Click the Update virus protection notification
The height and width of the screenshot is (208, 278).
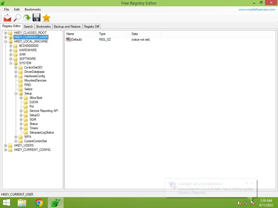(x=211, y=188)
